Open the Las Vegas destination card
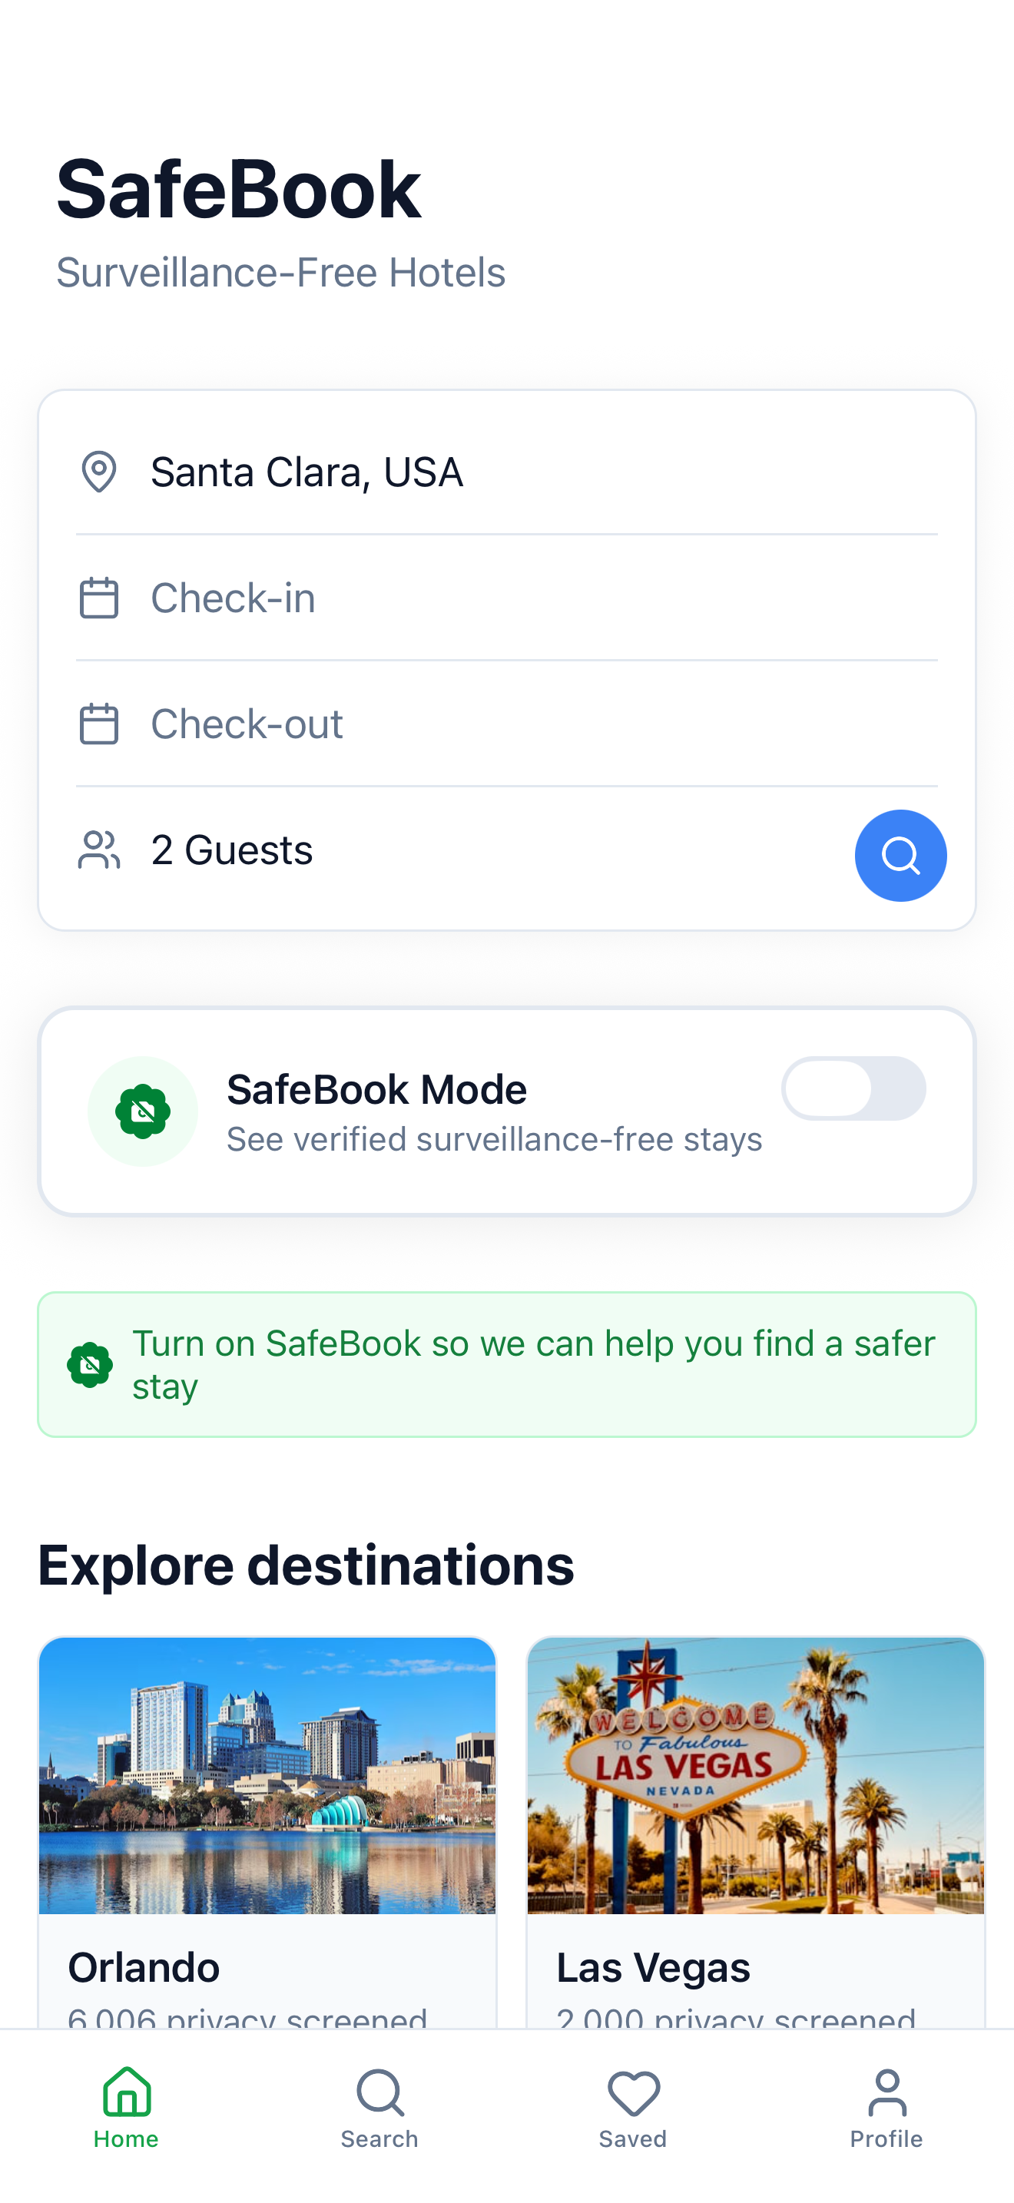 point(756,1830)
